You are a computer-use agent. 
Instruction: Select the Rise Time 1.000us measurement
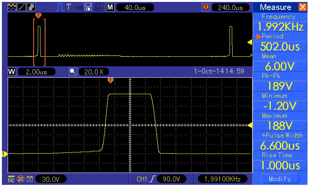[x=280, y=161]
